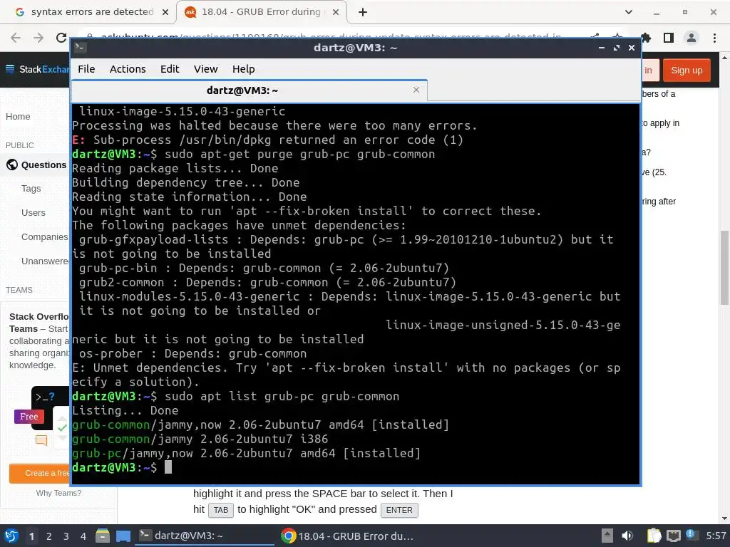Go back with the browser back arrow

click(x=16, y=38)
